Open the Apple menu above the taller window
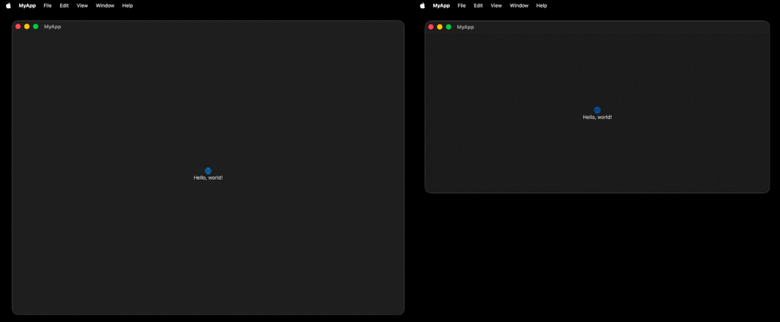 point(8,5)
